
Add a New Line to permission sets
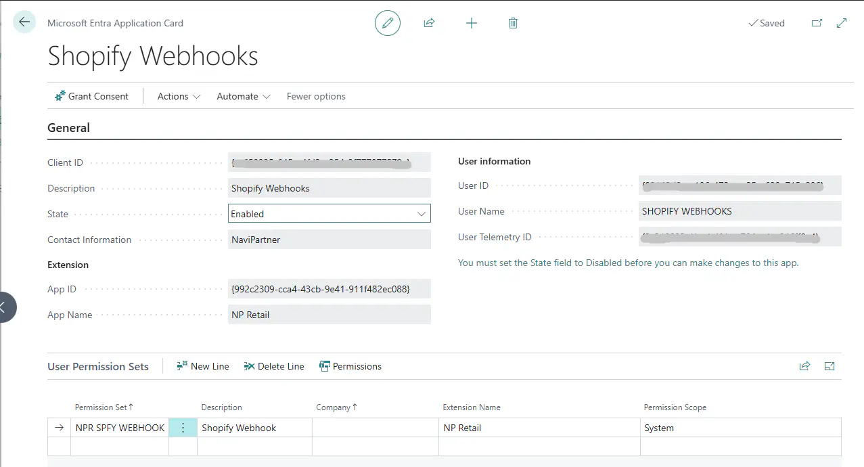[203, 366]
